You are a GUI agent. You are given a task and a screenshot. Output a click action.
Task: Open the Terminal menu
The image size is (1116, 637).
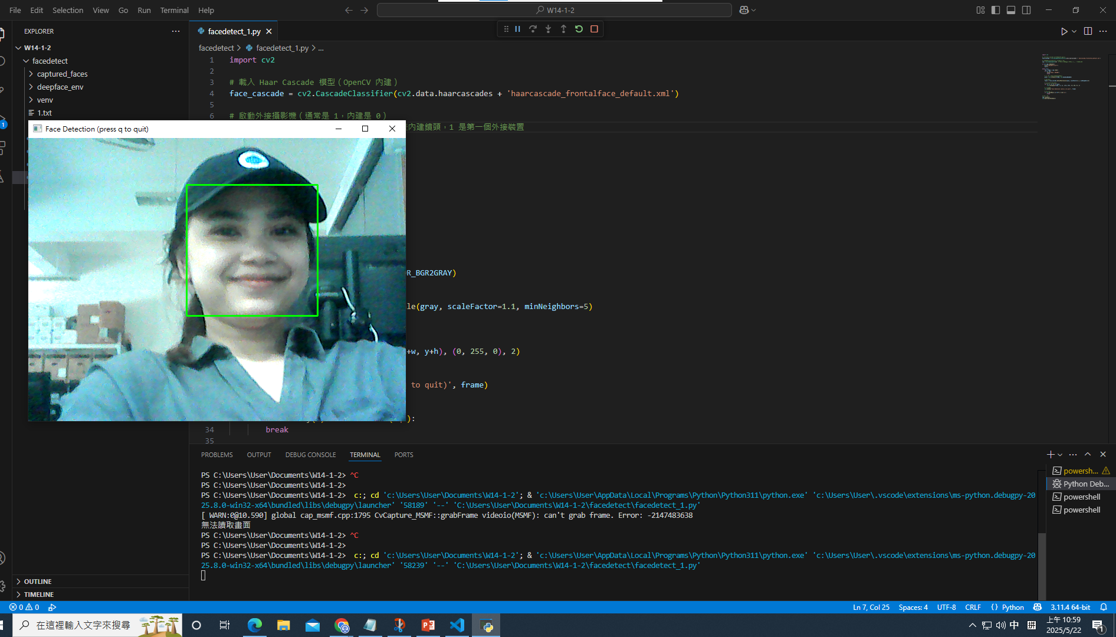point(174,10)
